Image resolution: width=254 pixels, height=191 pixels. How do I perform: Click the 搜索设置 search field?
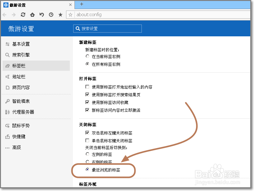coord(108,29)
